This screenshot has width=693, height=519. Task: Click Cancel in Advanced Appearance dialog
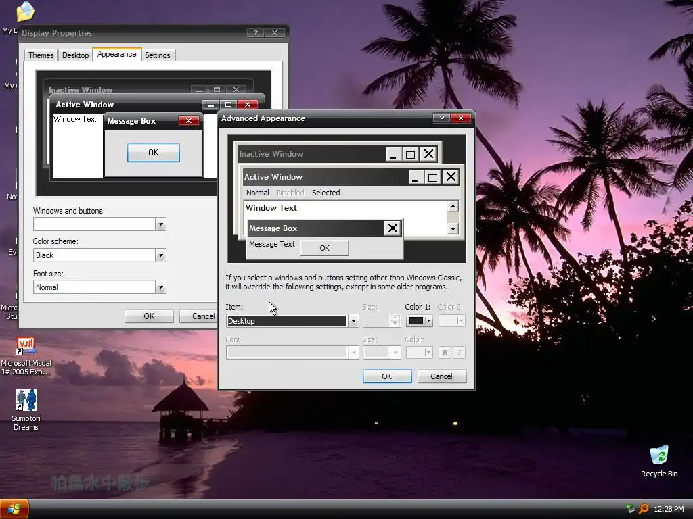(x=441, y=376)
